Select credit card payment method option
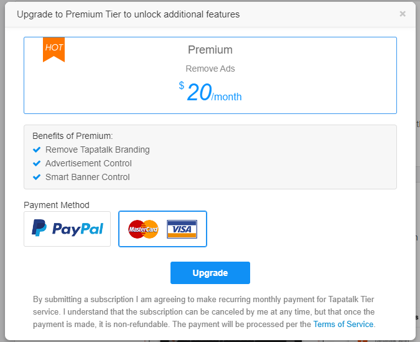The image size is (420, 342). [x=162, y=229]
